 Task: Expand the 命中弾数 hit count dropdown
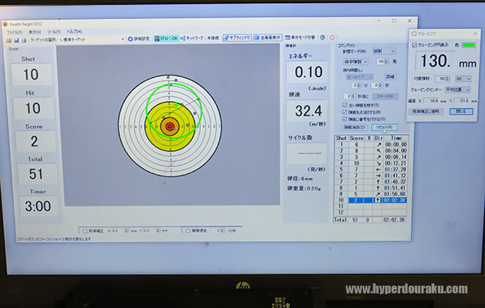click(356, 62)
